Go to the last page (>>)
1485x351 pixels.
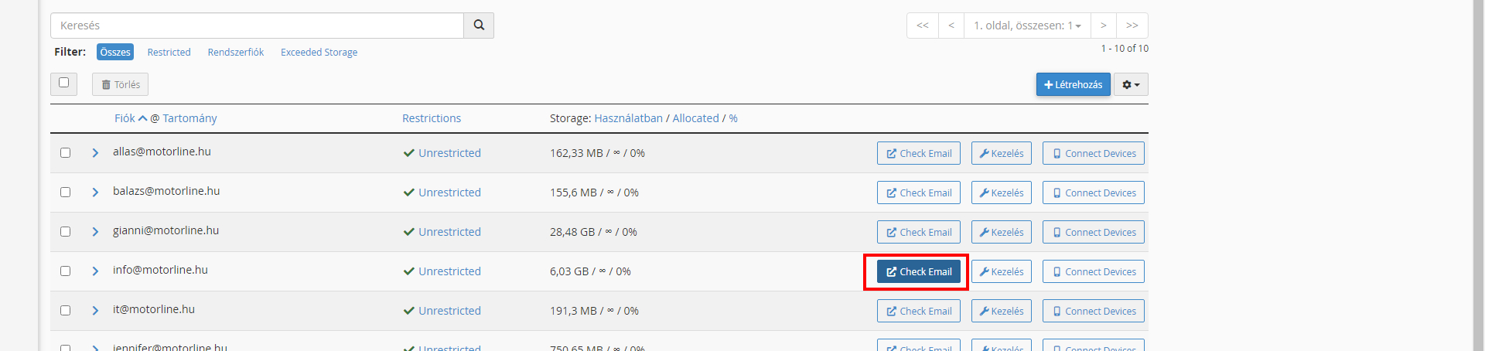tap(1132, 26)
